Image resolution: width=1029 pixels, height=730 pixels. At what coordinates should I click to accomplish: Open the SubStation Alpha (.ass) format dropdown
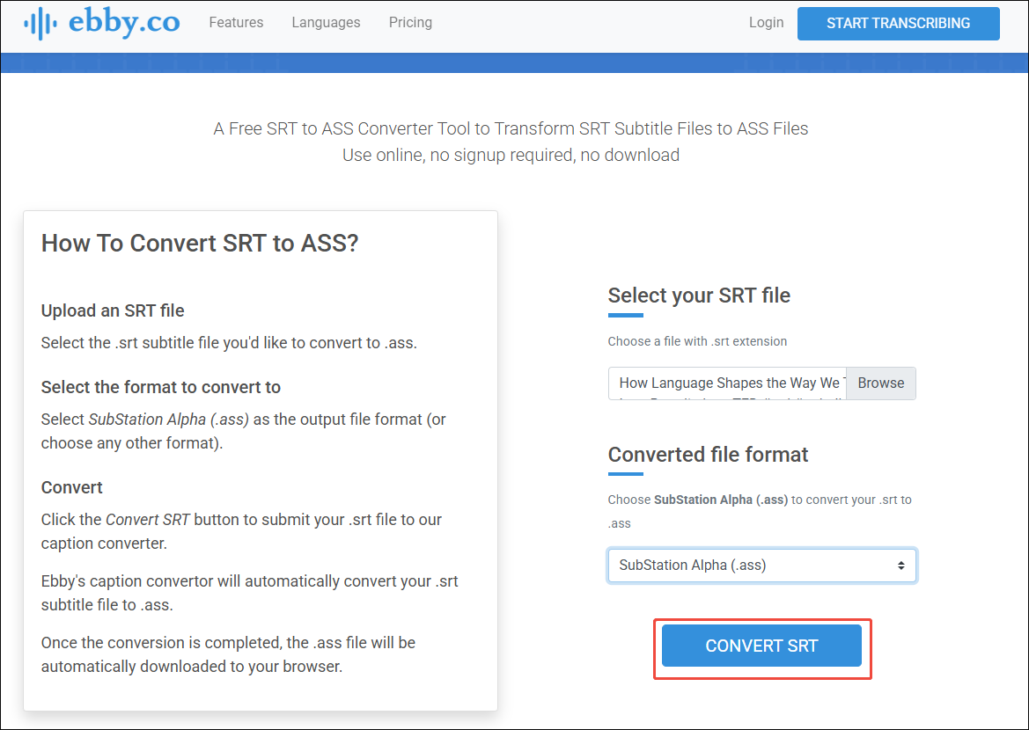coord(761,566)
